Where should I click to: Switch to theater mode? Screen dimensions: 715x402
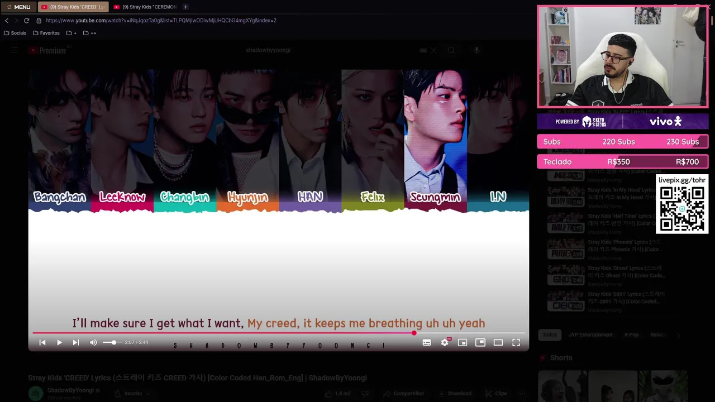click(498, 342)
